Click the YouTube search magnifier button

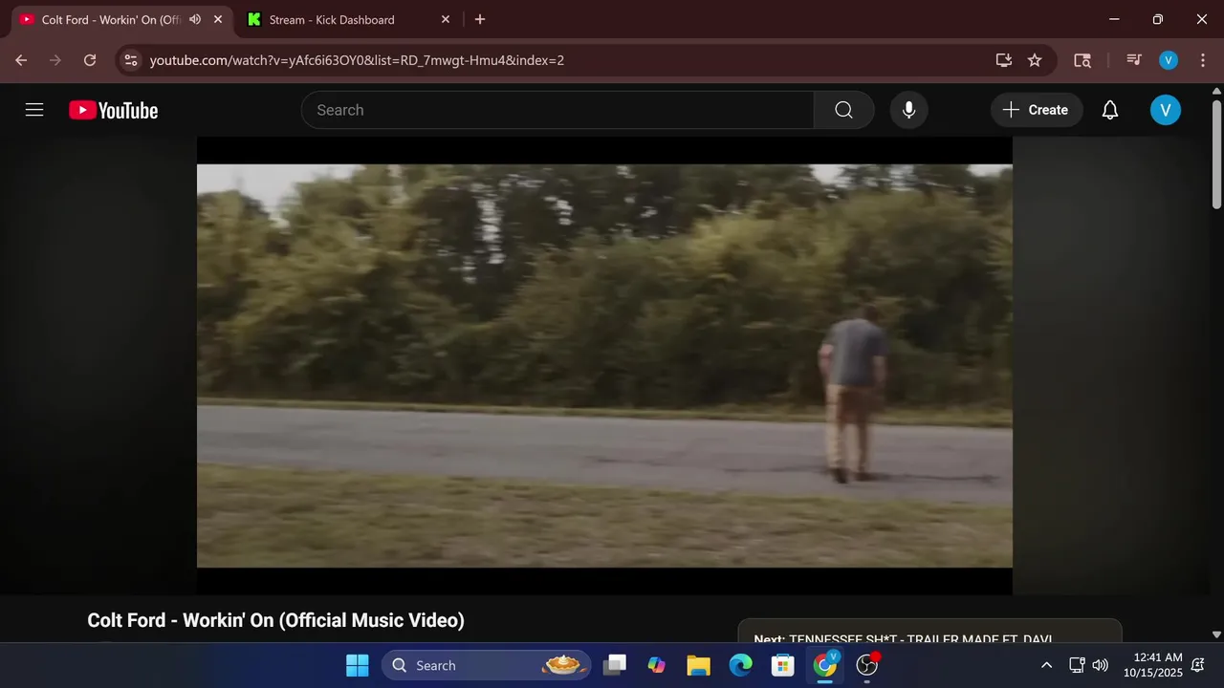[843, 110]
